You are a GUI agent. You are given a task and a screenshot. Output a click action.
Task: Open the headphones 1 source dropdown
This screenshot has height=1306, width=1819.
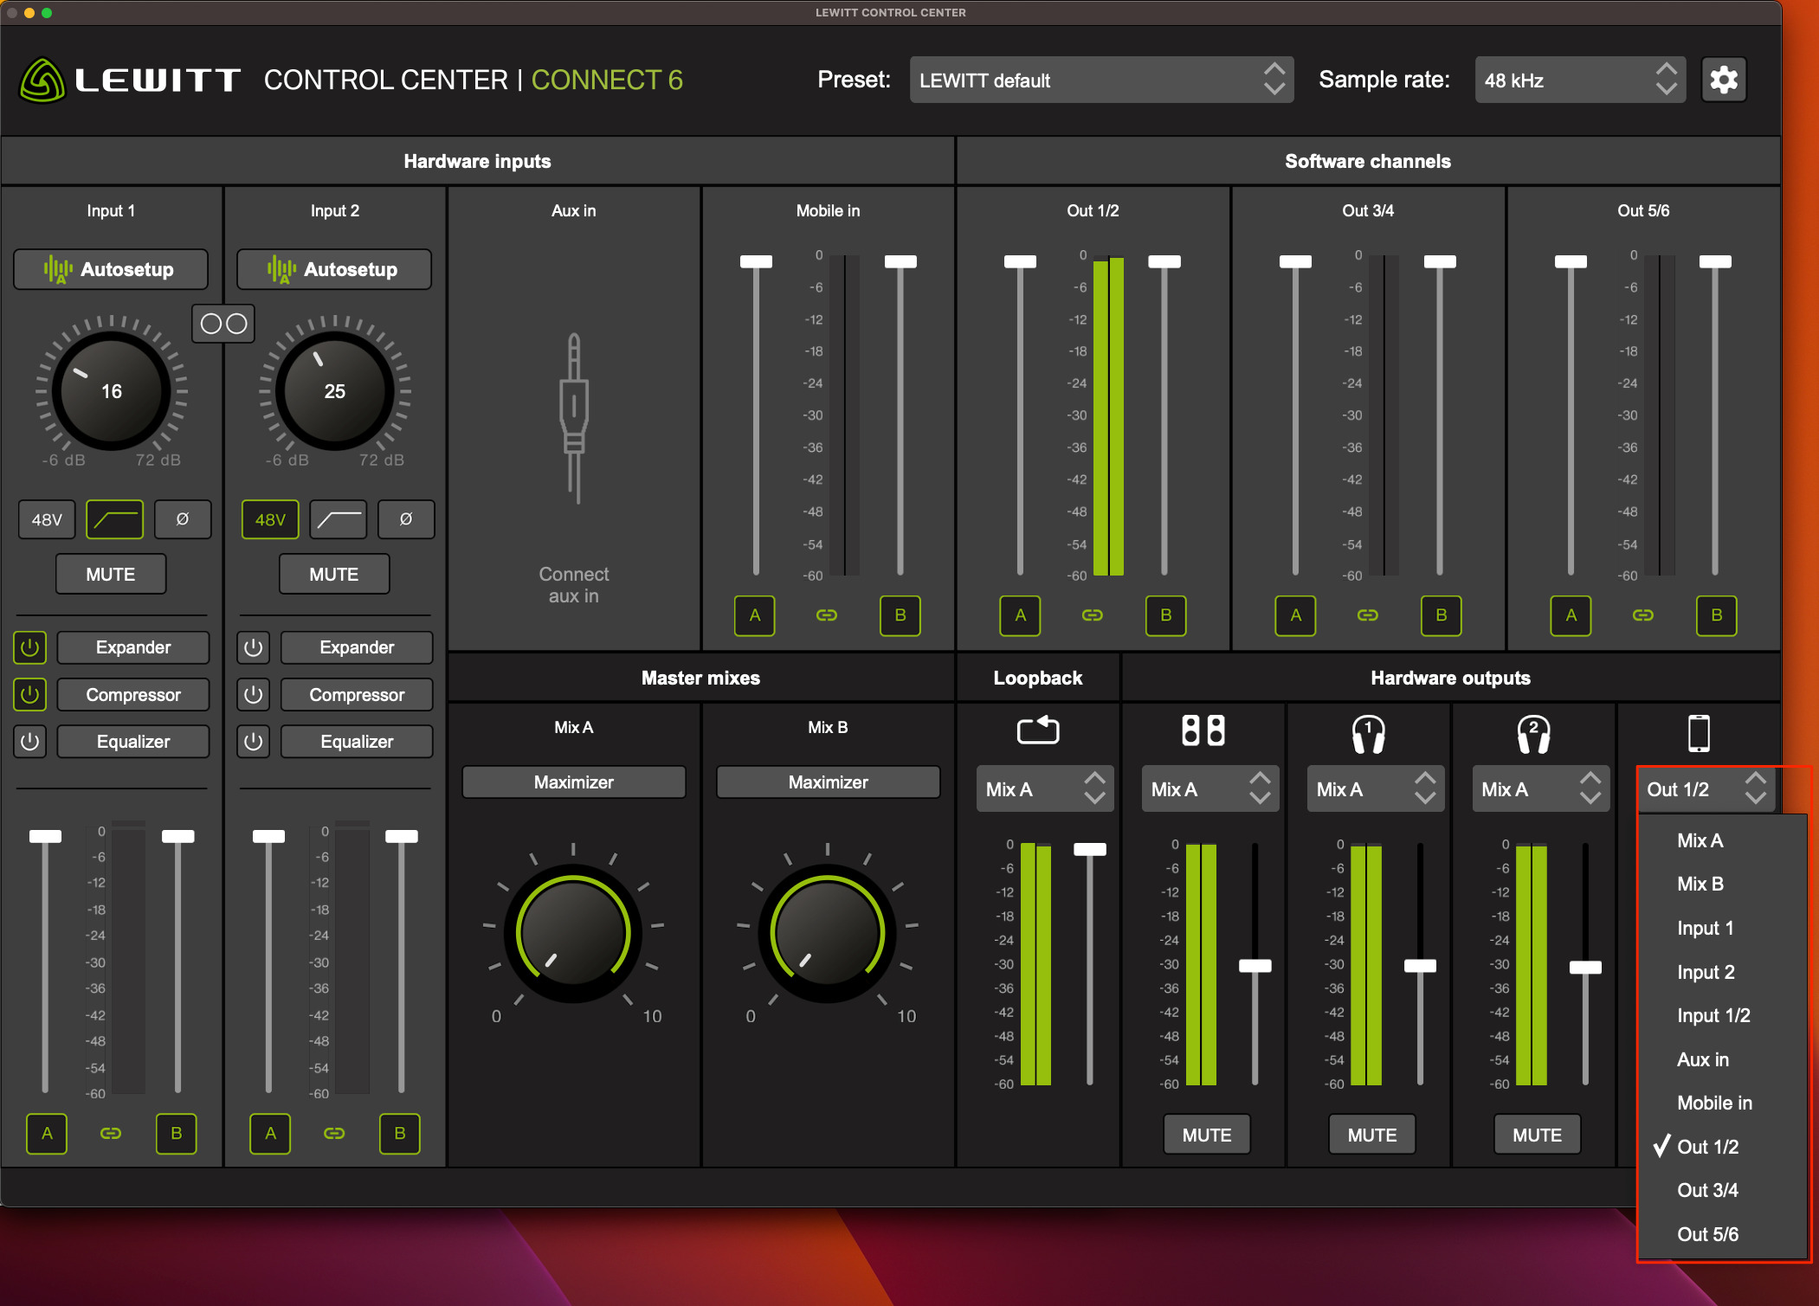[1376, 788]
